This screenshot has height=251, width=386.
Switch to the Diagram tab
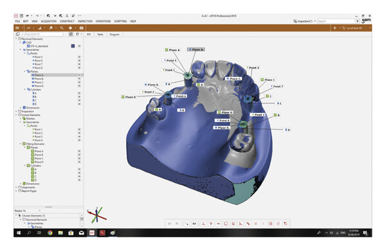point(115,35)
